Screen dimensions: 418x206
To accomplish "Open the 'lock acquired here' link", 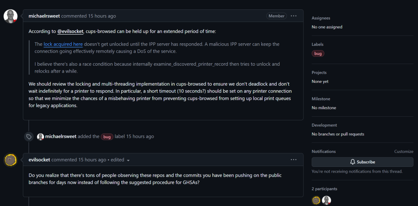I will tap(63, 44).
